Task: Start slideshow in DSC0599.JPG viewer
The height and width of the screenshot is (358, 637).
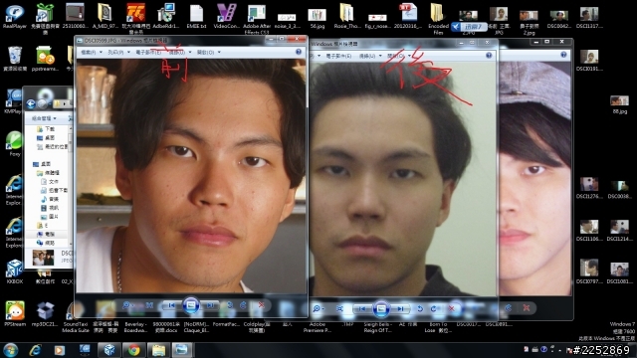Action: pos(190,305)
